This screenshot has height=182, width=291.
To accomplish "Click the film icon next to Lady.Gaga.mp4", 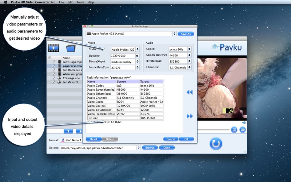I will tap(59, 62).
